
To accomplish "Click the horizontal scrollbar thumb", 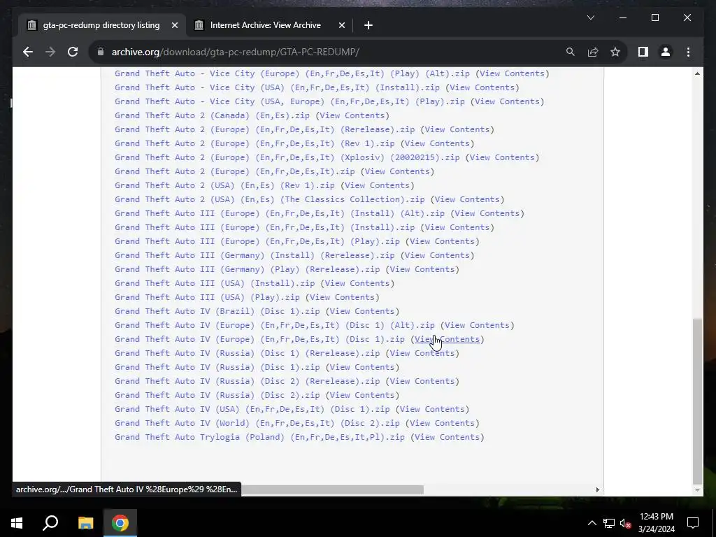I will point(332,489).
